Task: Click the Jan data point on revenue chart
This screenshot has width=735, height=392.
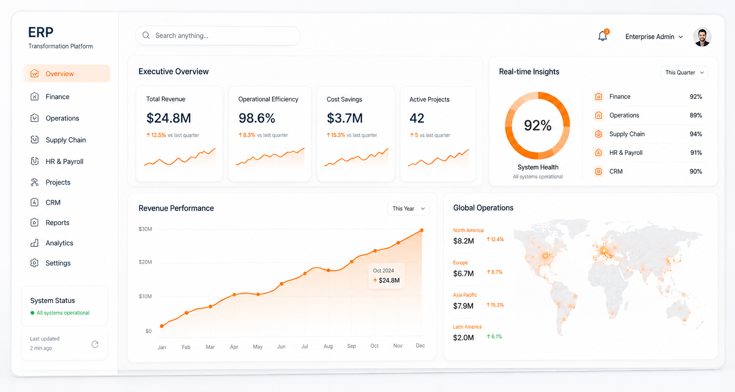Action: coord(162,326)
